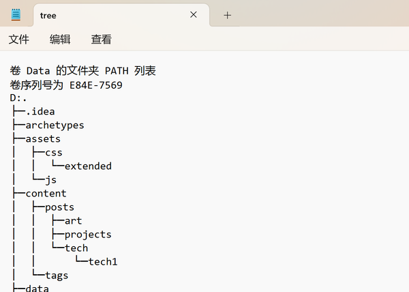This screenshot has height=292, width=409.
Task: Click the posts folder text
Action: [x=59, y=207]
